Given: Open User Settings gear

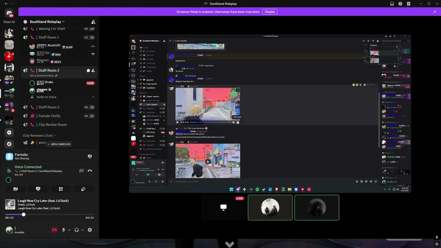Looking at the screenshot, I should 90,230.
